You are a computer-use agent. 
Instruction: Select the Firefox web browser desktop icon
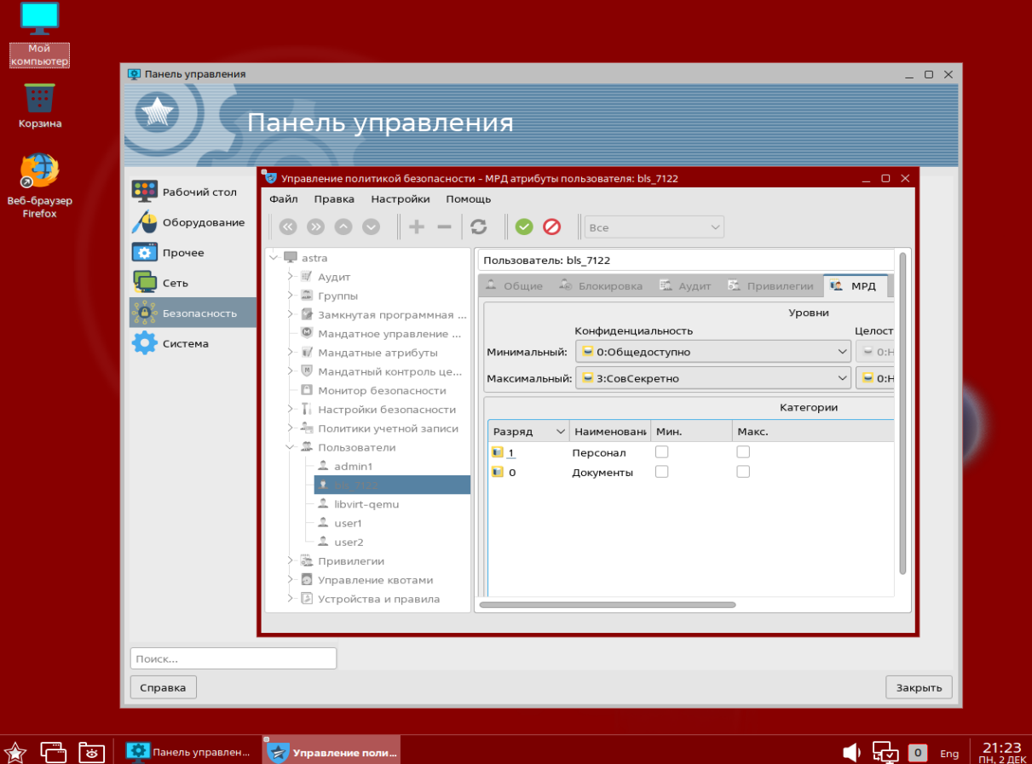pos(40,186)
